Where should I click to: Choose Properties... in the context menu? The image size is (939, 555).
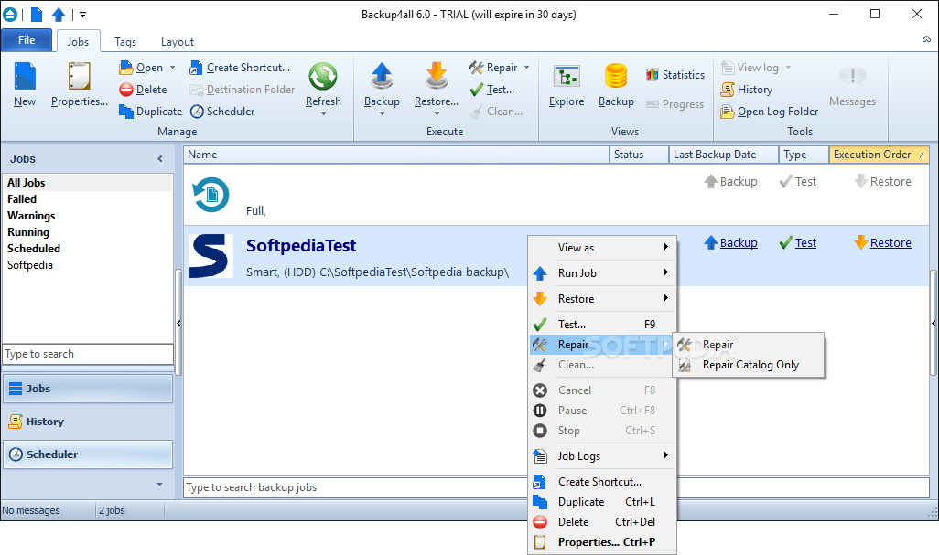click(602, 542)
